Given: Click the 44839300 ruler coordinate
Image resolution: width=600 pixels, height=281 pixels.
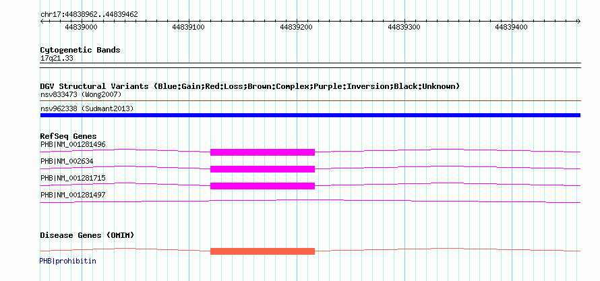Looking at the screenshot, I should (404, 27).
